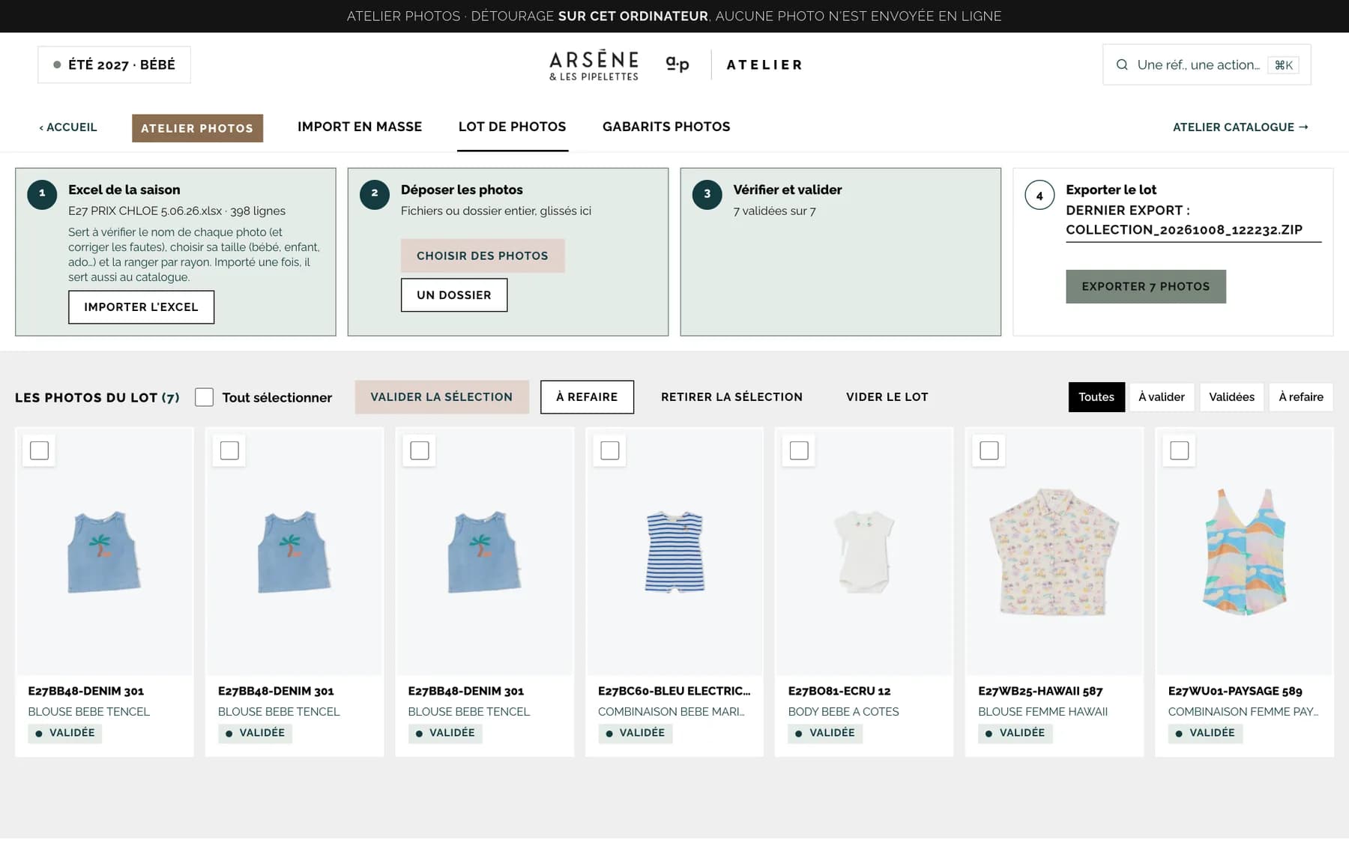This screenshot has height=843, width=1349.
Task: Follow the ATELIER CATALOGUE → link
Action: 1240,127
